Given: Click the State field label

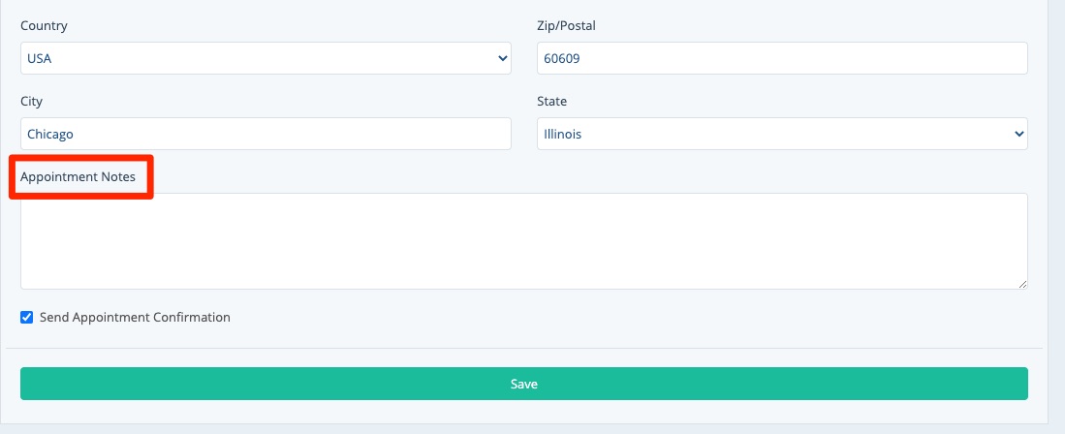Looking at the screenshot, I should click(552, 102).
